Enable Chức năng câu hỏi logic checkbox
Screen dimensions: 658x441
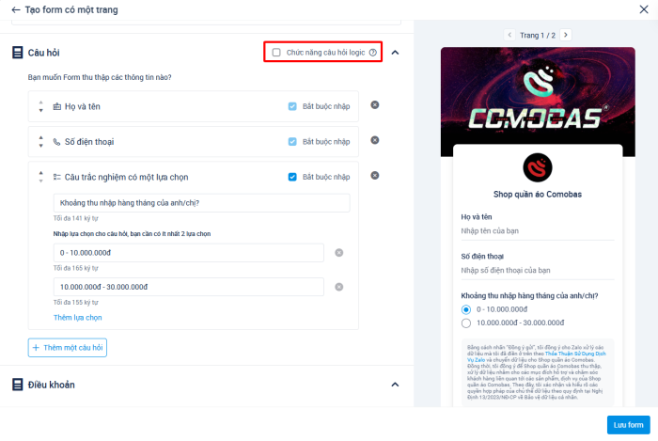pyautogui.click(x=276, y=53)
